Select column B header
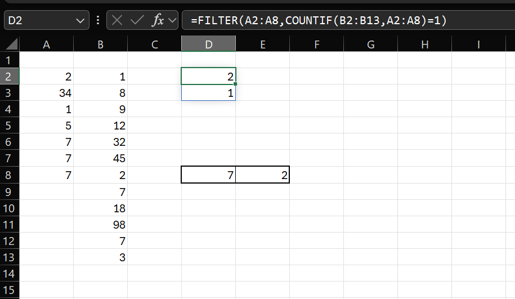This screenshot has width=515, height=299. point(101,44)
